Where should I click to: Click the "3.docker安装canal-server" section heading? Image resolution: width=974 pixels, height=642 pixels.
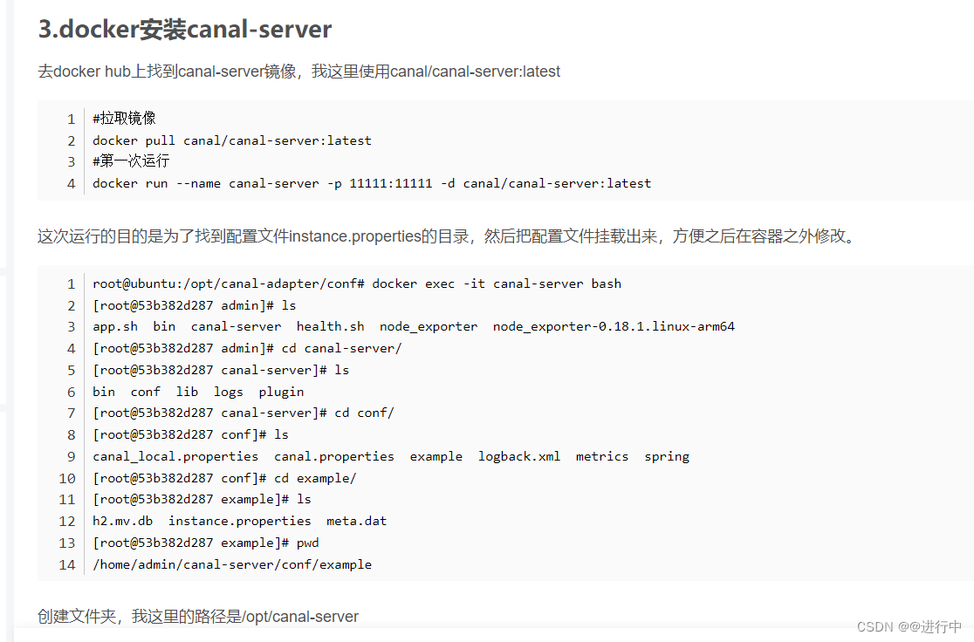[184, 30]
